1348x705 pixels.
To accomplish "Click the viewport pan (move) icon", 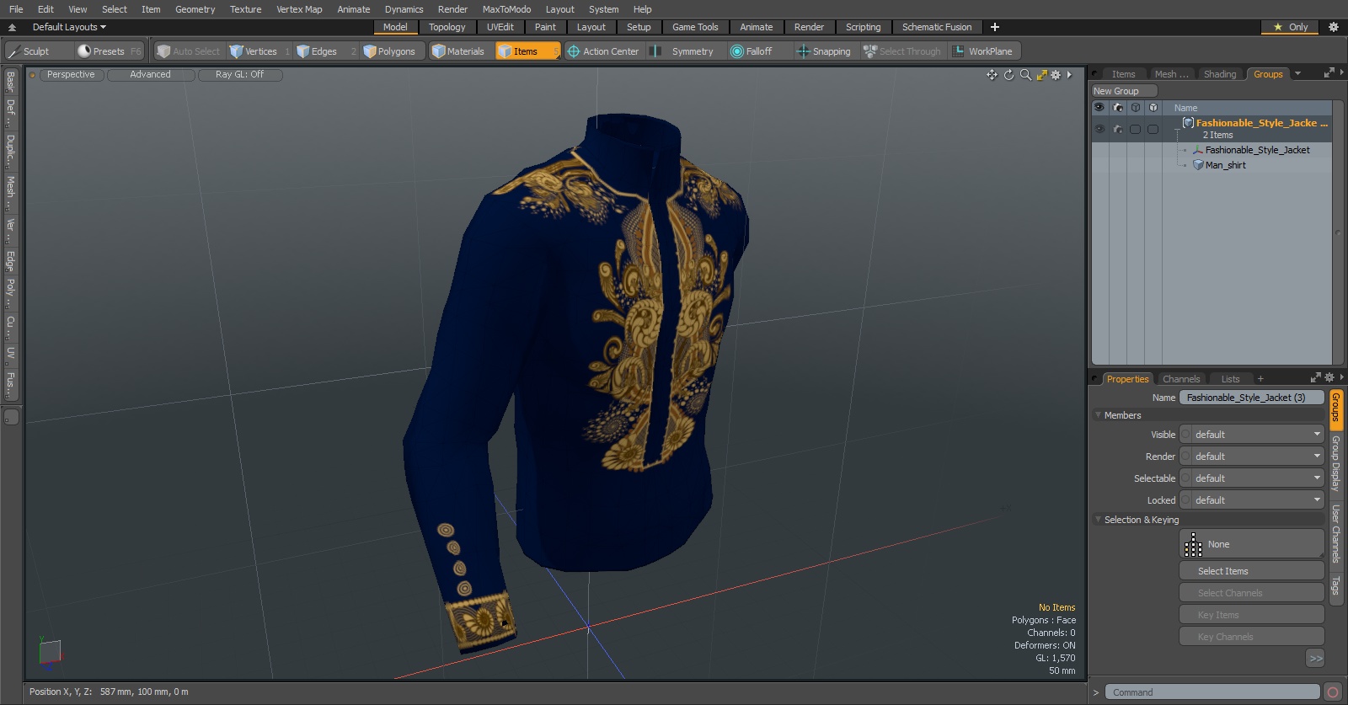I will (992, 75).
